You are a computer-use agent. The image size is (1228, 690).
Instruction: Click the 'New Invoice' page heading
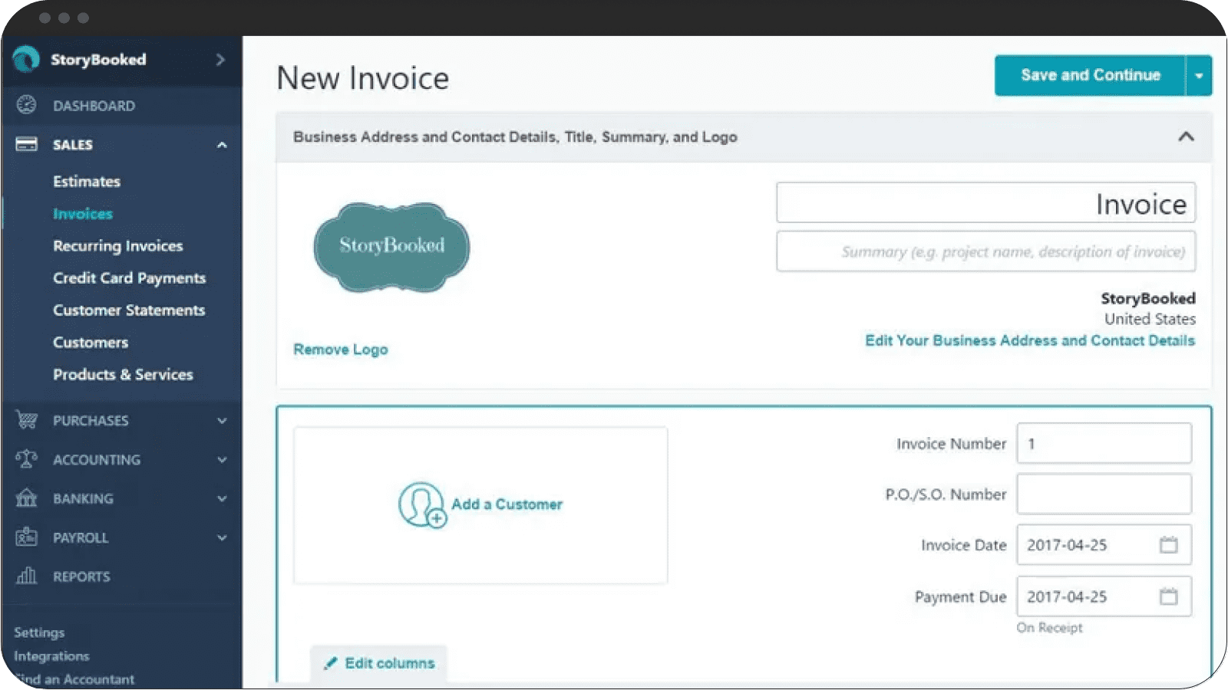click(363, 78)
